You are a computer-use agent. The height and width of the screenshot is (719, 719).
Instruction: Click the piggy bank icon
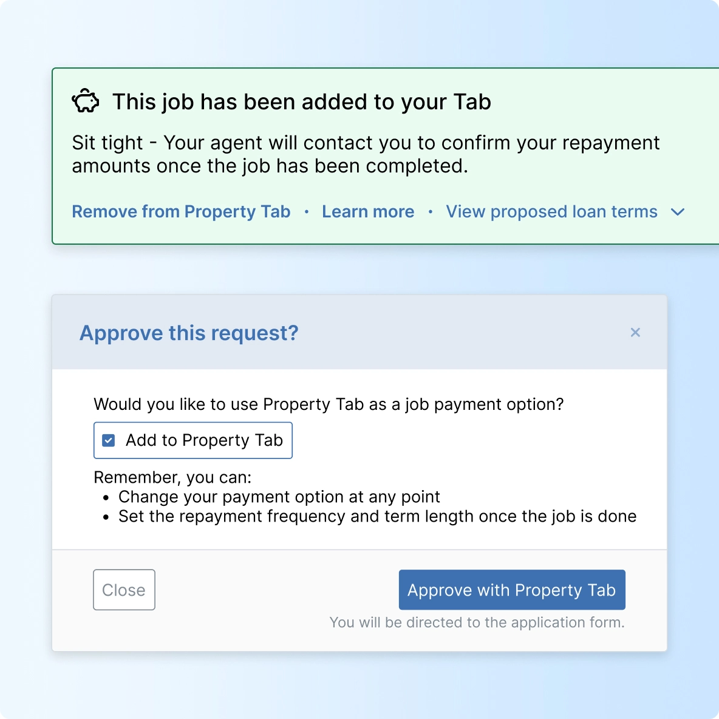[86, 101]
